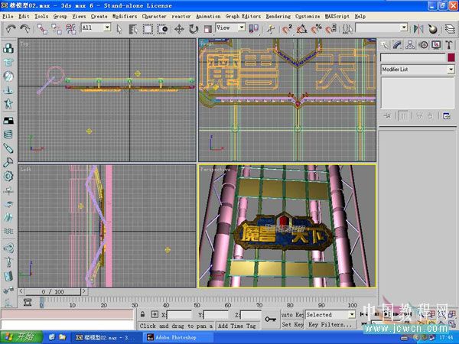Image resolution: width=459 pixels, height=344 pixels.
Task: Open the Motion tab in command panel
Action: tap(423, 44)
